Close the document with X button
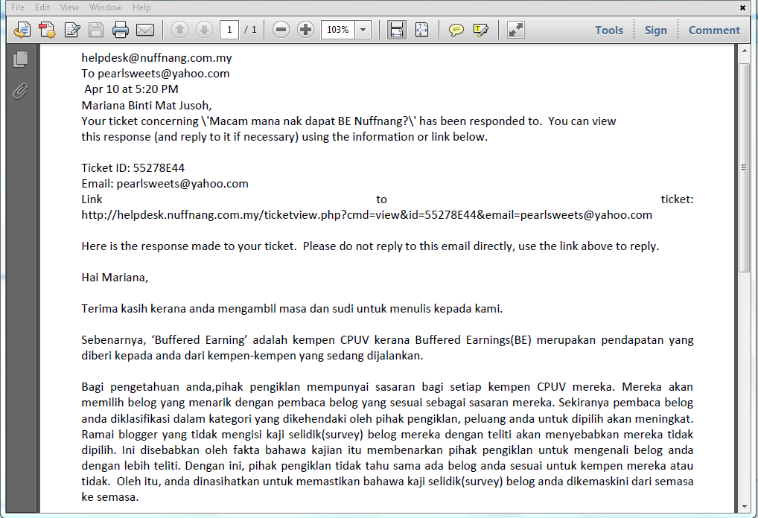758x518 pixels. (742, 7)
